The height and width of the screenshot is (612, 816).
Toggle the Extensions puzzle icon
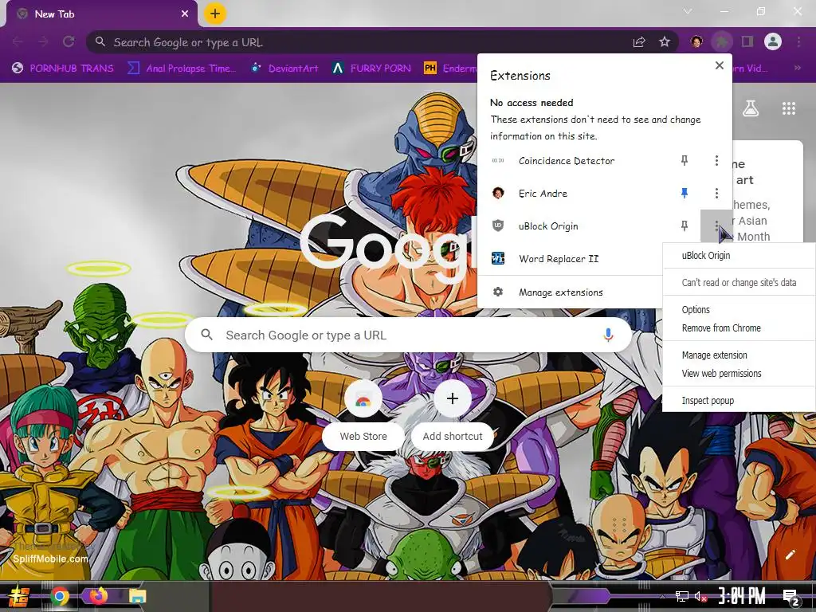[721, 41]
